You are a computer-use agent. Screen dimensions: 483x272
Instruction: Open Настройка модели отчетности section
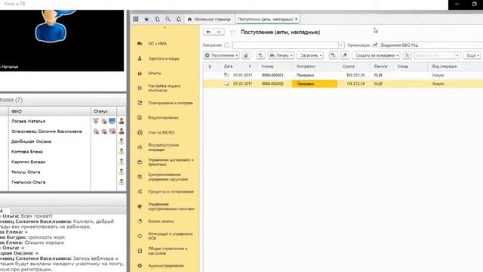point(164,88)
